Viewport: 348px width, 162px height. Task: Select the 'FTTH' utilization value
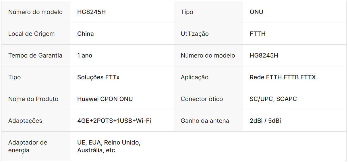coord(258,34)
